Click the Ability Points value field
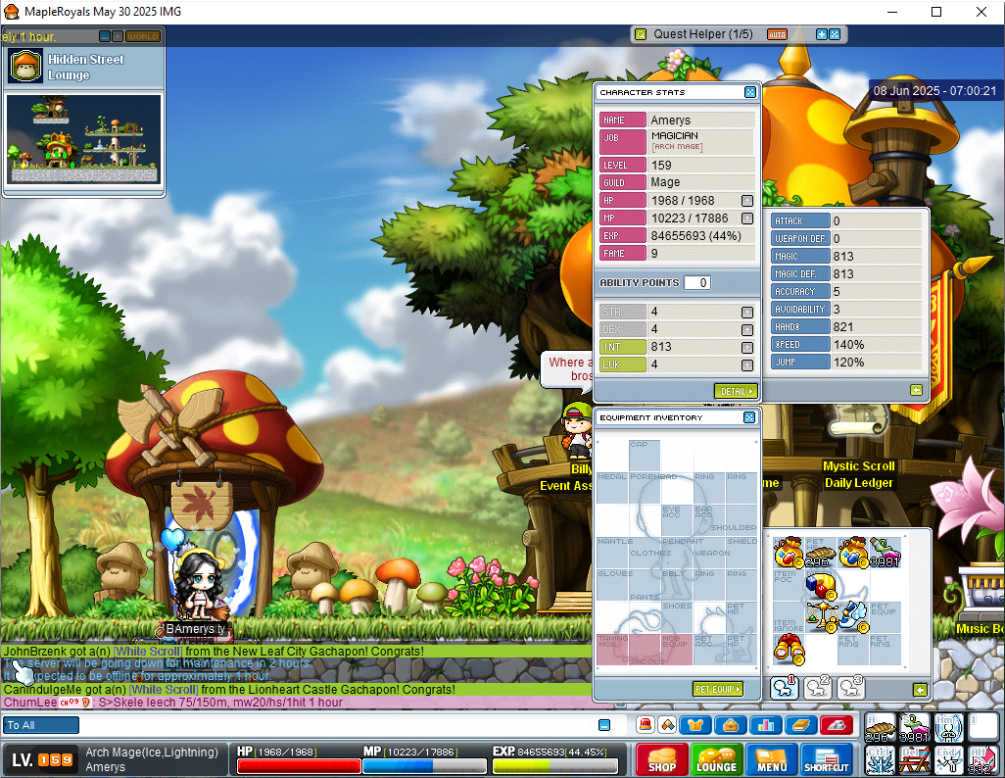The image size is (1005, 778). coord(696,283)
